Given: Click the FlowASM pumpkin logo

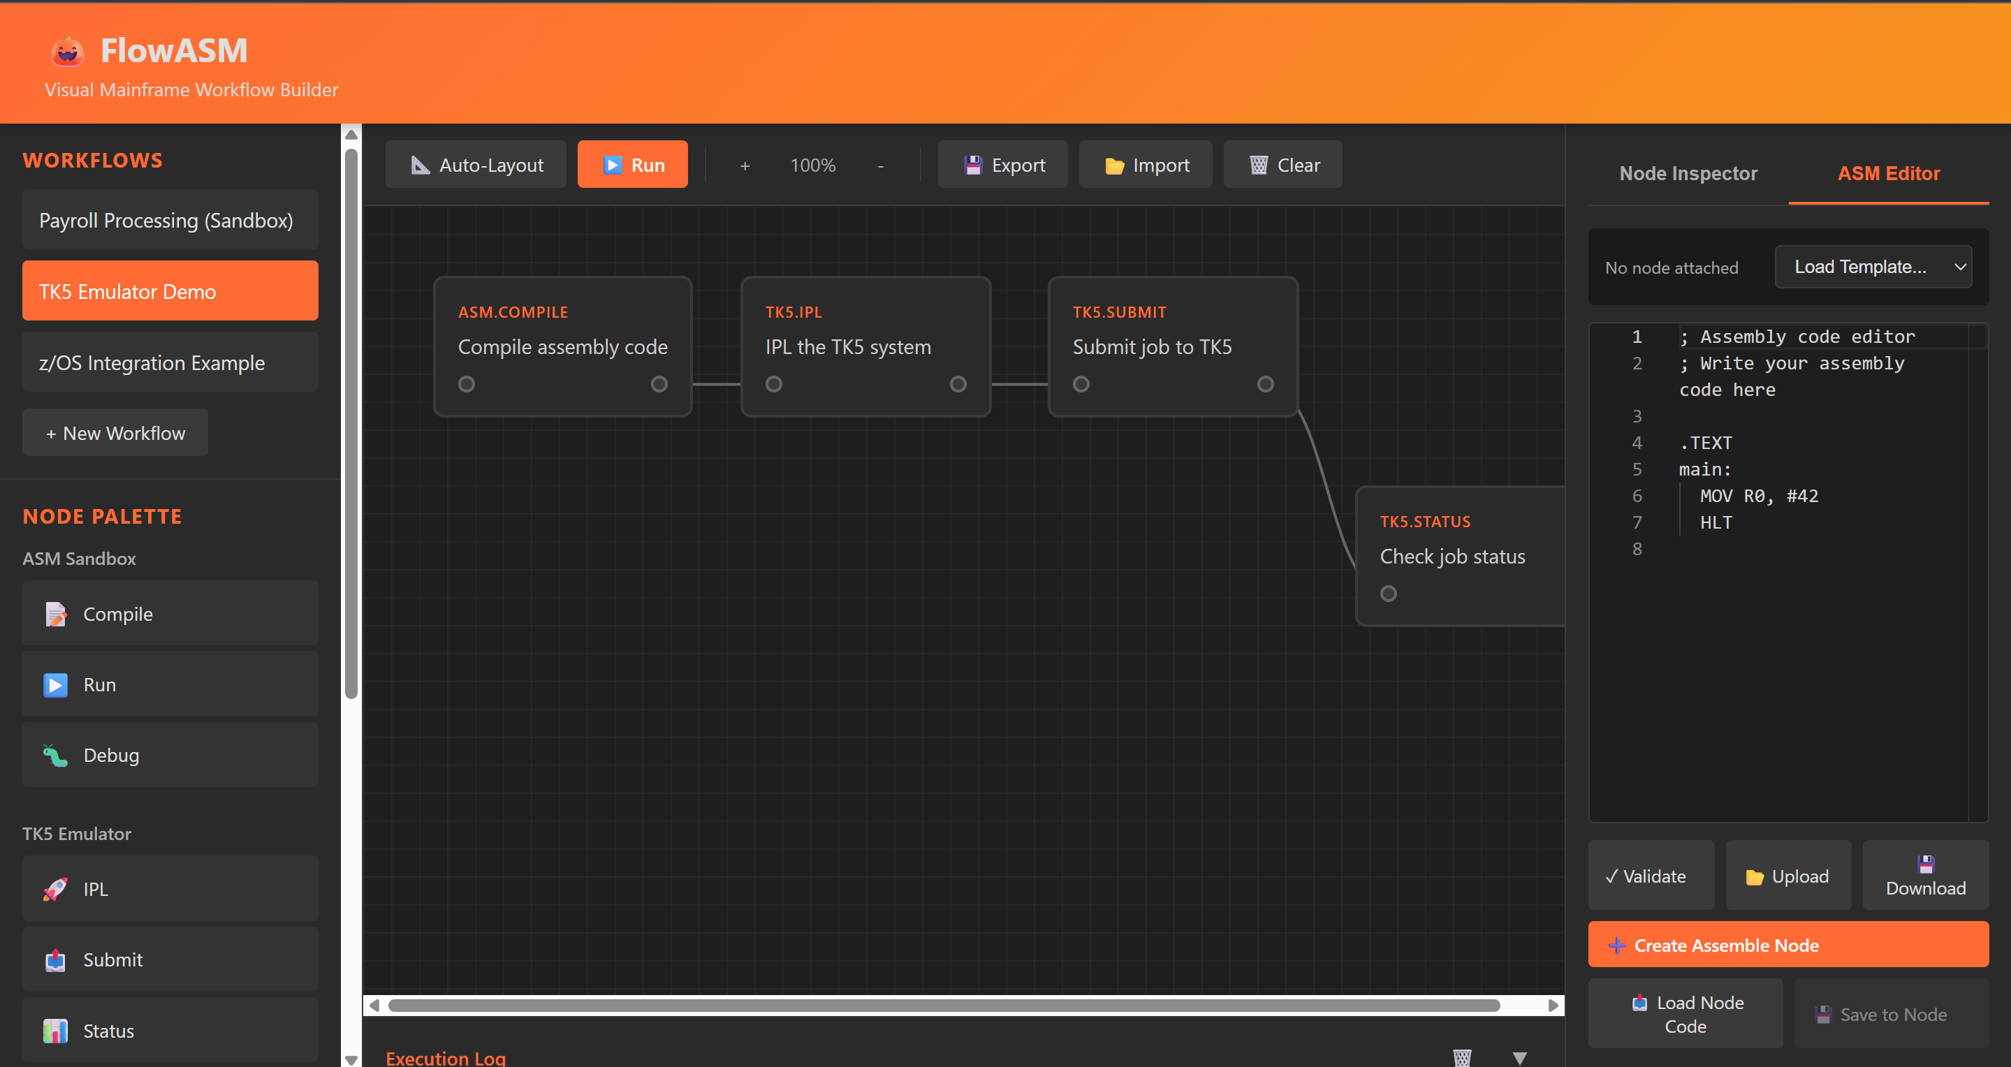Looking at the screenshot, I should tap(68, 52).
